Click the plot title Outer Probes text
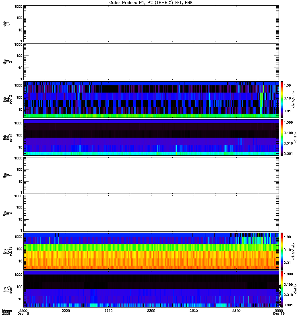Viewport: 302px width, 322px height. pos(151,3)
